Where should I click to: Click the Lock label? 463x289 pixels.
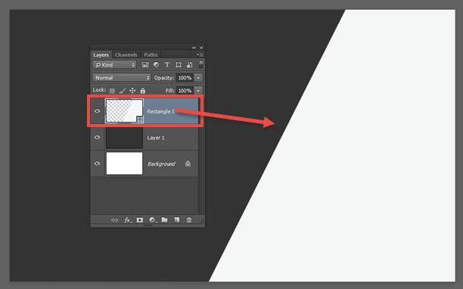point(99,90)
